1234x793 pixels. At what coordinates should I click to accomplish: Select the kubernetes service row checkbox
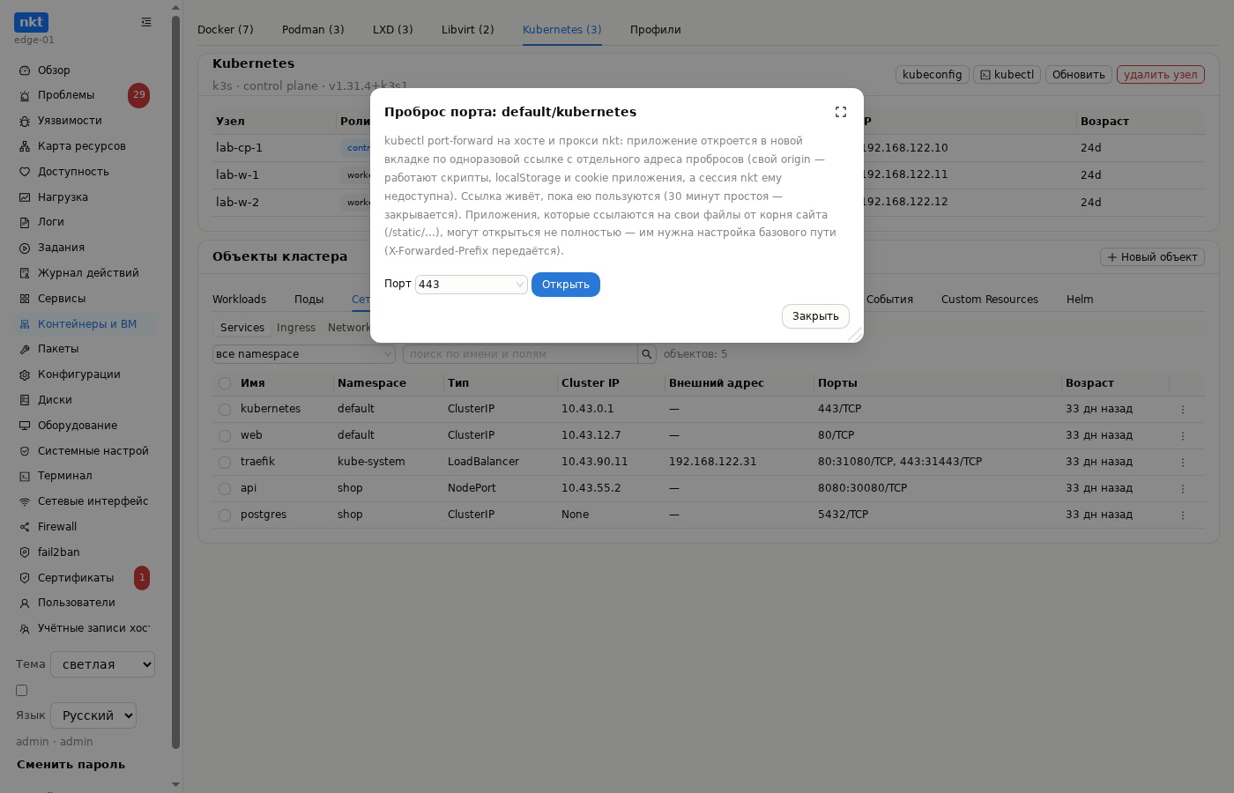pos(225,410)
